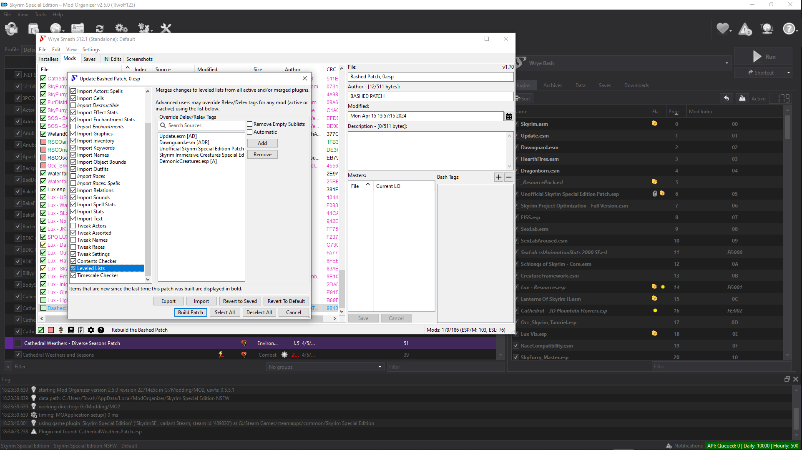
Task: Add a Bash tag with plus button
Action: point(499,177)
